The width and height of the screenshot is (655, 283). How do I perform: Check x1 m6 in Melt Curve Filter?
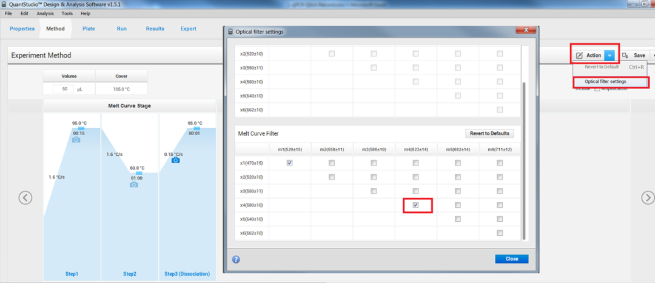500,163
